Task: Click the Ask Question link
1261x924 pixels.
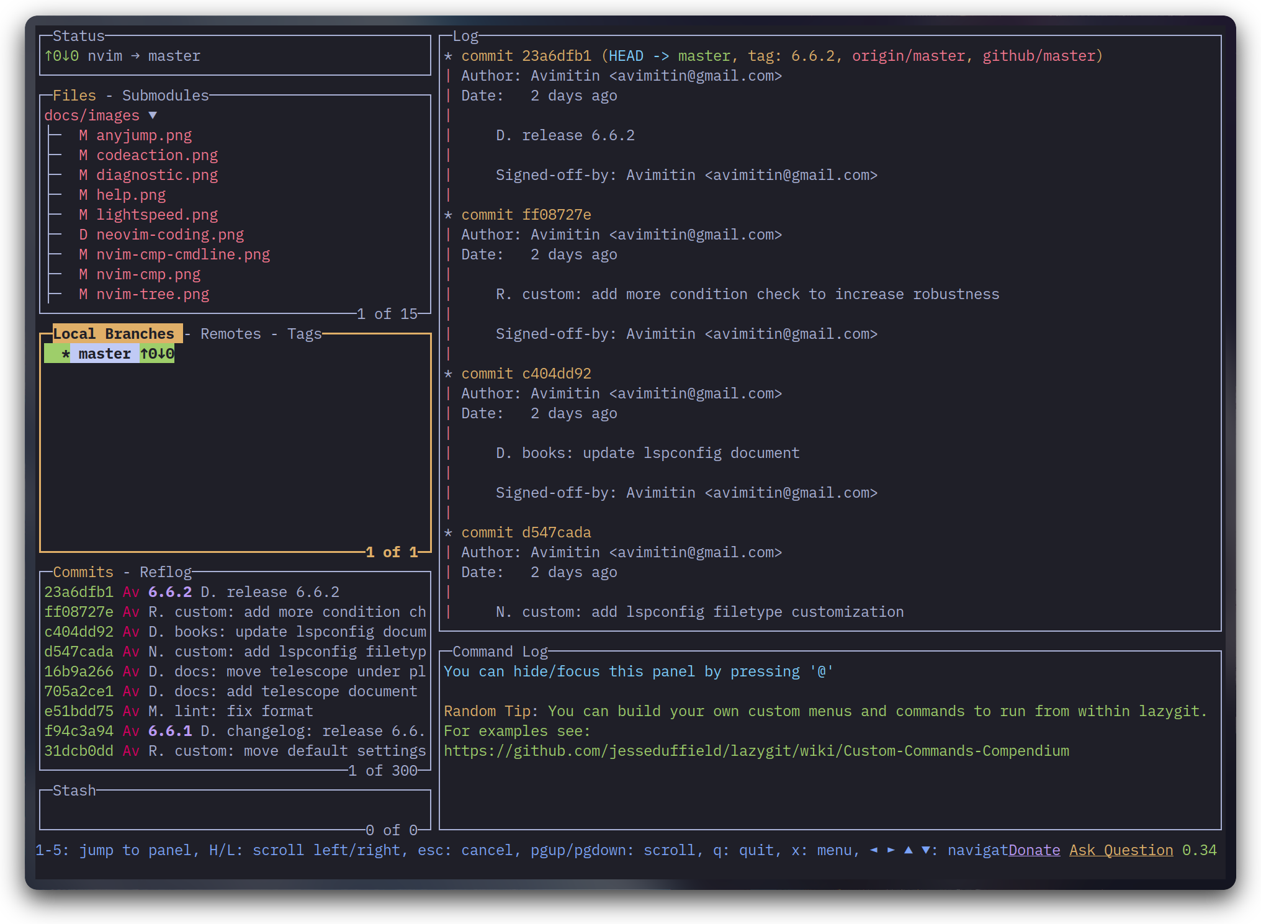Action: click(1121, 850)
